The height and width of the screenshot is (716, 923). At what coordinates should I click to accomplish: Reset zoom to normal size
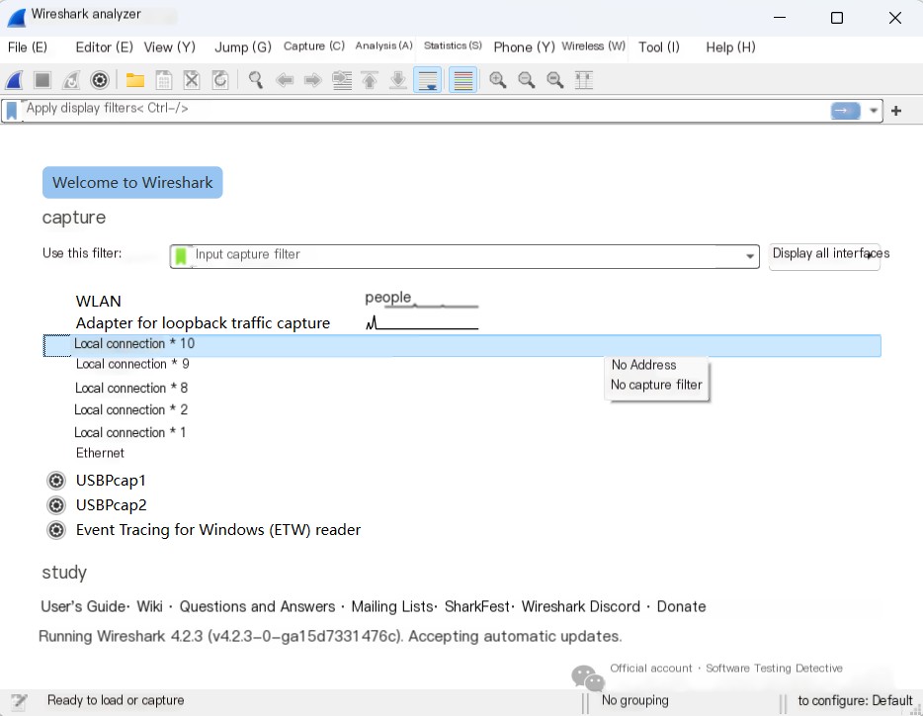[555, 79]
